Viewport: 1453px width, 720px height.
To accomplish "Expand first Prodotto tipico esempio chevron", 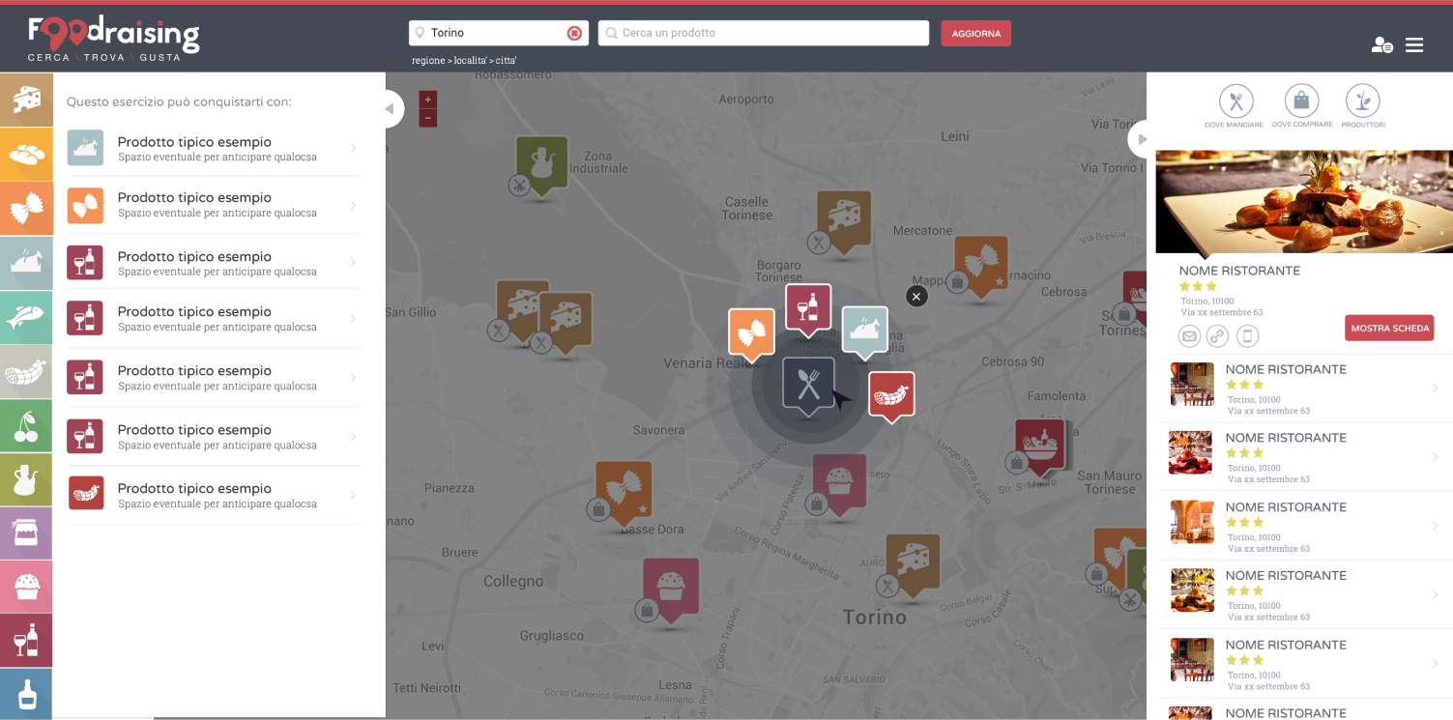I will (353, 148).
